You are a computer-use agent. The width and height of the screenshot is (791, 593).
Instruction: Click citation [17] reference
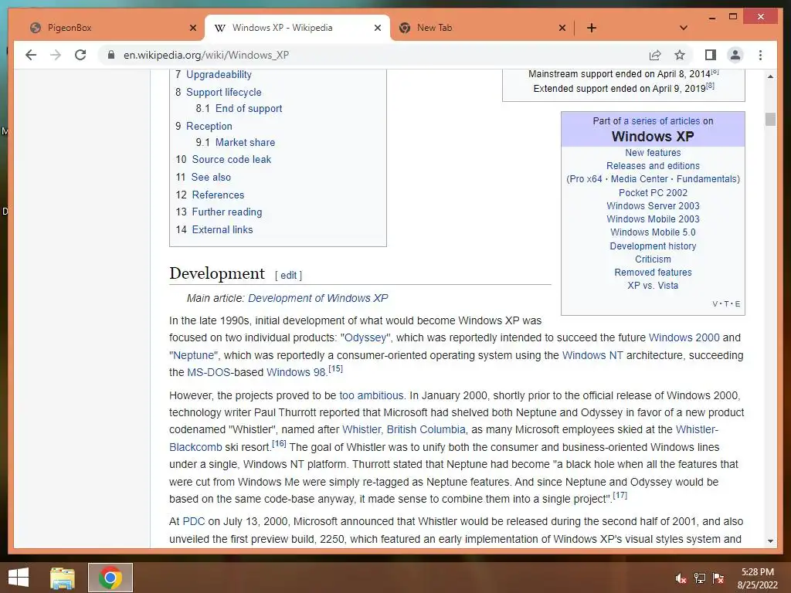pos(620,495)
